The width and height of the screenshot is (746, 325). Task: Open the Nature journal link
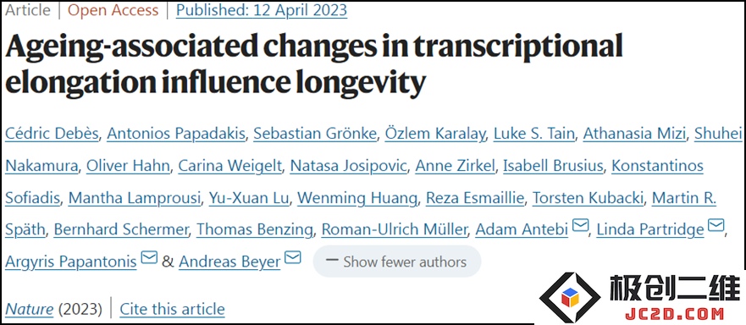point(30,309)
